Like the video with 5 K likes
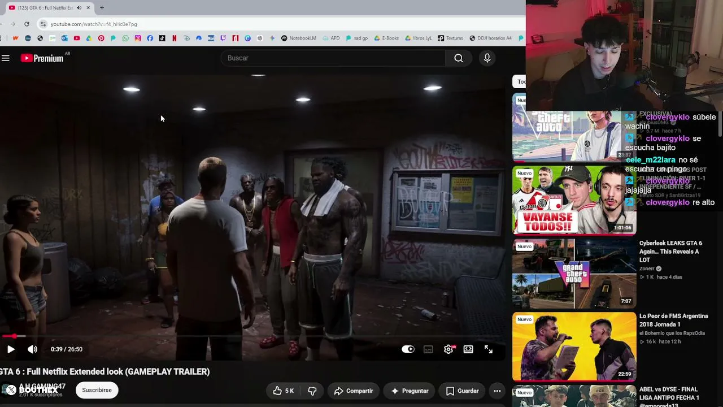This screenshot has width=723, height=407. [x=283, y=391]
